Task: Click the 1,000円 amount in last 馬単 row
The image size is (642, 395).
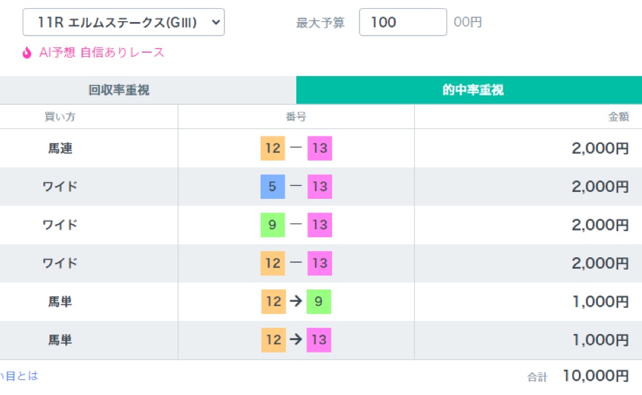Action: (600, 340)
